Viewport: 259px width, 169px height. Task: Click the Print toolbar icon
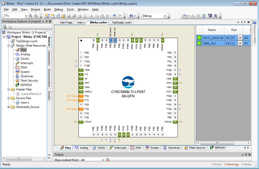pos(79,16)
